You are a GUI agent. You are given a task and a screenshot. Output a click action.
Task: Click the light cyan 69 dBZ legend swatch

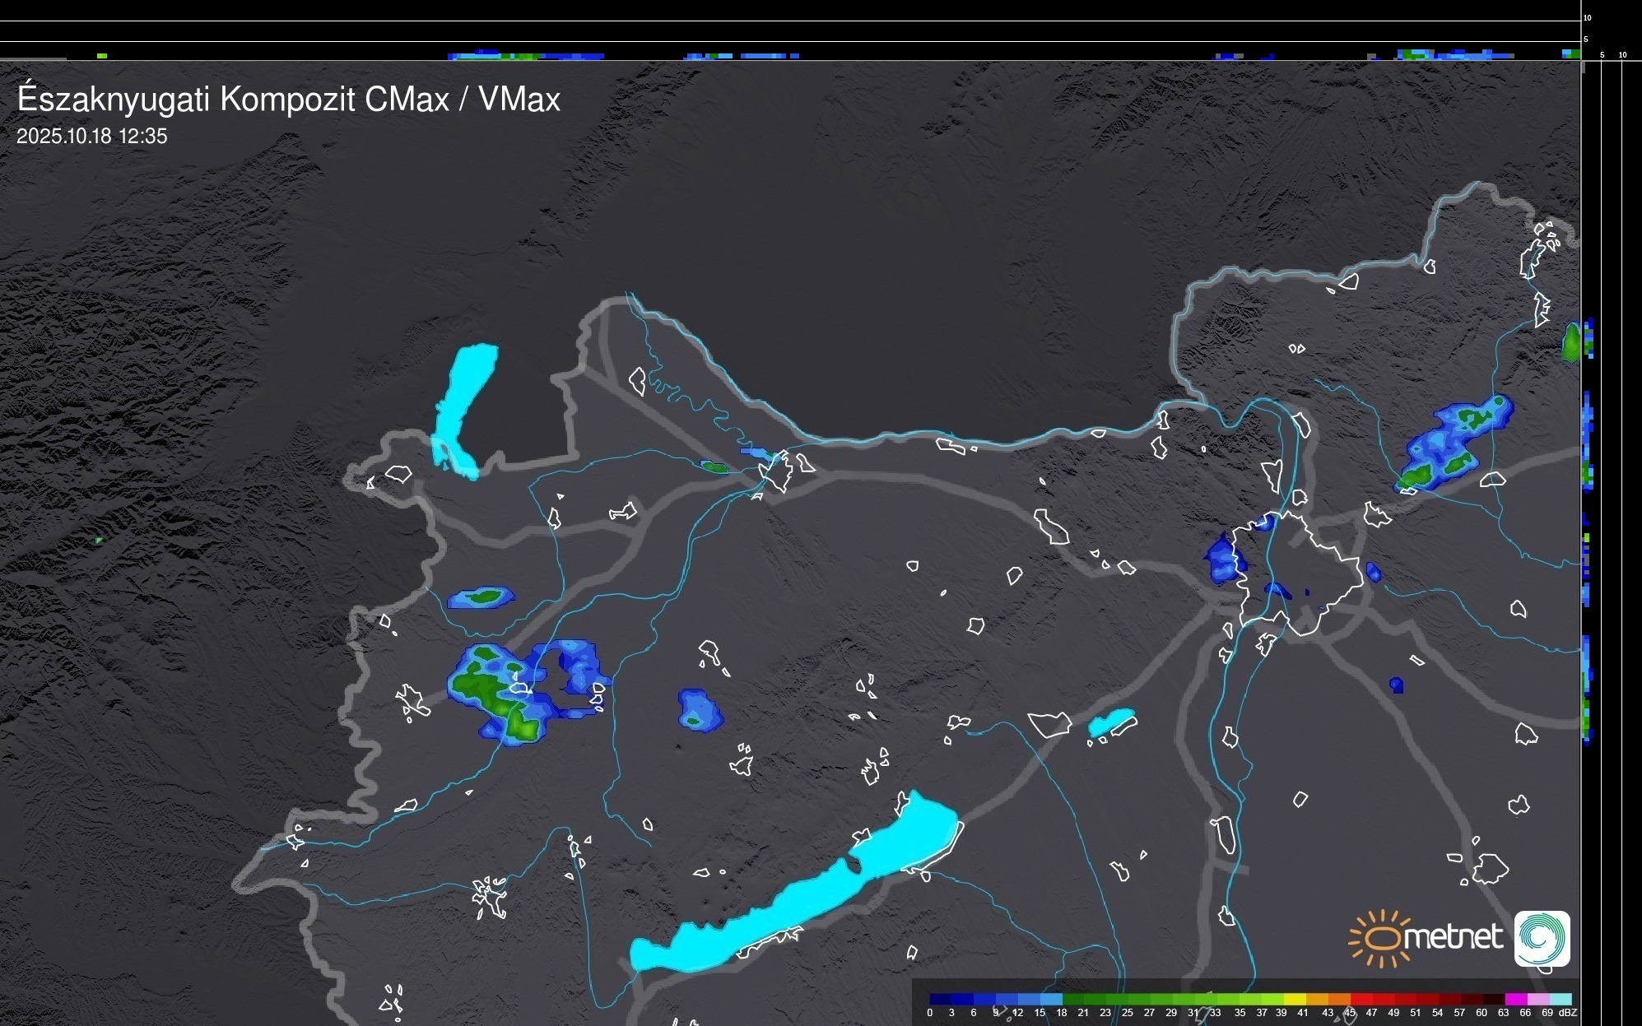1560,999
